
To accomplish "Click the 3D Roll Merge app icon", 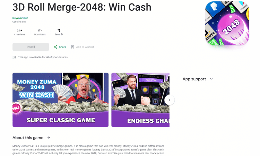I will point(227,23).
